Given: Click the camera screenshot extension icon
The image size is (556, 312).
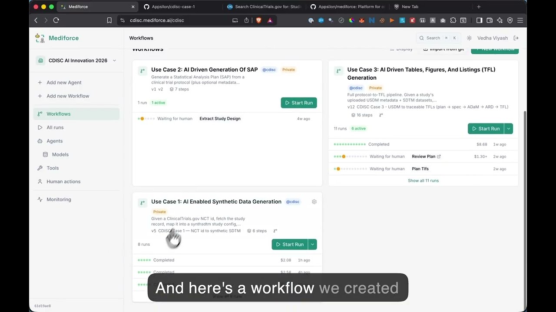Looking at the screenshot, I should [x=443, y=20].
